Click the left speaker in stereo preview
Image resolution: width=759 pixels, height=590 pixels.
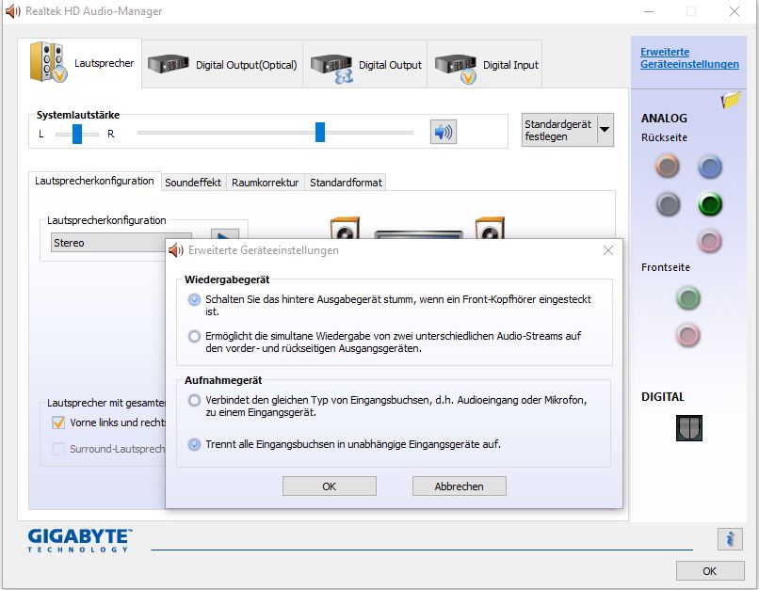tap(345, 228)
